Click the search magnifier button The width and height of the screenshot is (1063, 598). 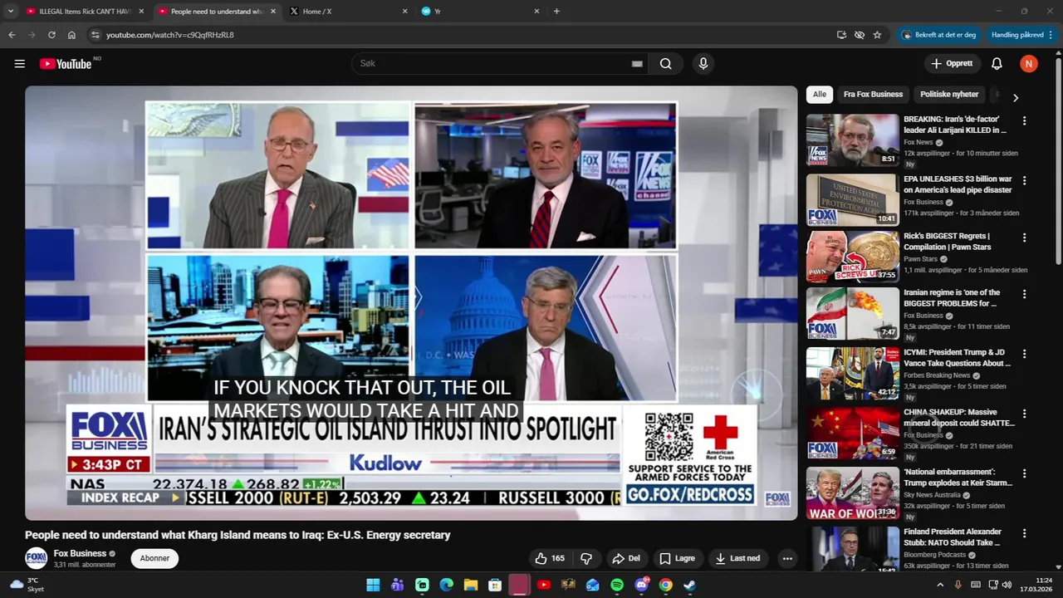tap(666, 64)
